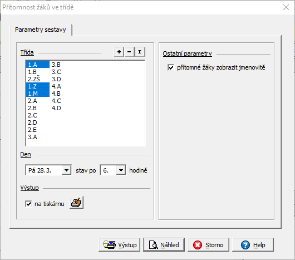Image resolution: width=295 pixels, height=260 pixels.
Task: Open Help with blue question mark button
Action: [253, 245]
